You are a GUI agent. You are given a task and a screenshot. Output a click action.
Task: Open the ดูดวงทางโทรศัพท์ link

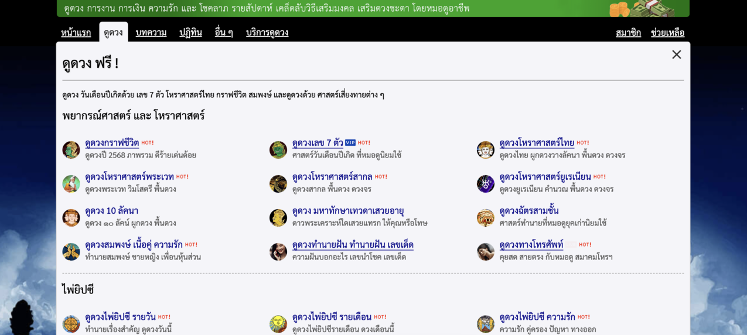(x=531, y=244)
